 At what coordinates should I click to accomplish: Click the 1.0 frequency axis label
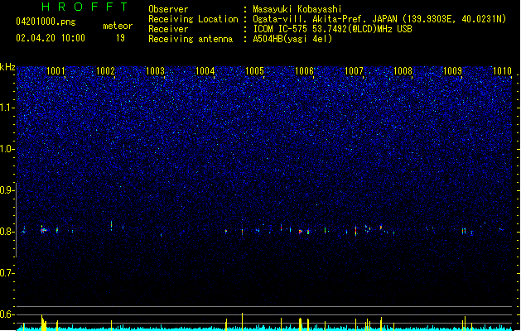(x=7, y=149)
